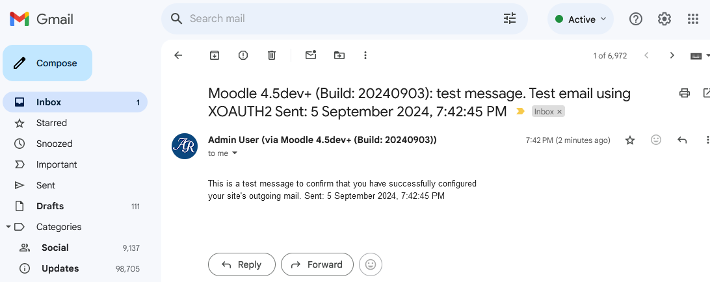Show search options slider icon
Viewport: 710px width, 282px height.
tap(510, 19)
